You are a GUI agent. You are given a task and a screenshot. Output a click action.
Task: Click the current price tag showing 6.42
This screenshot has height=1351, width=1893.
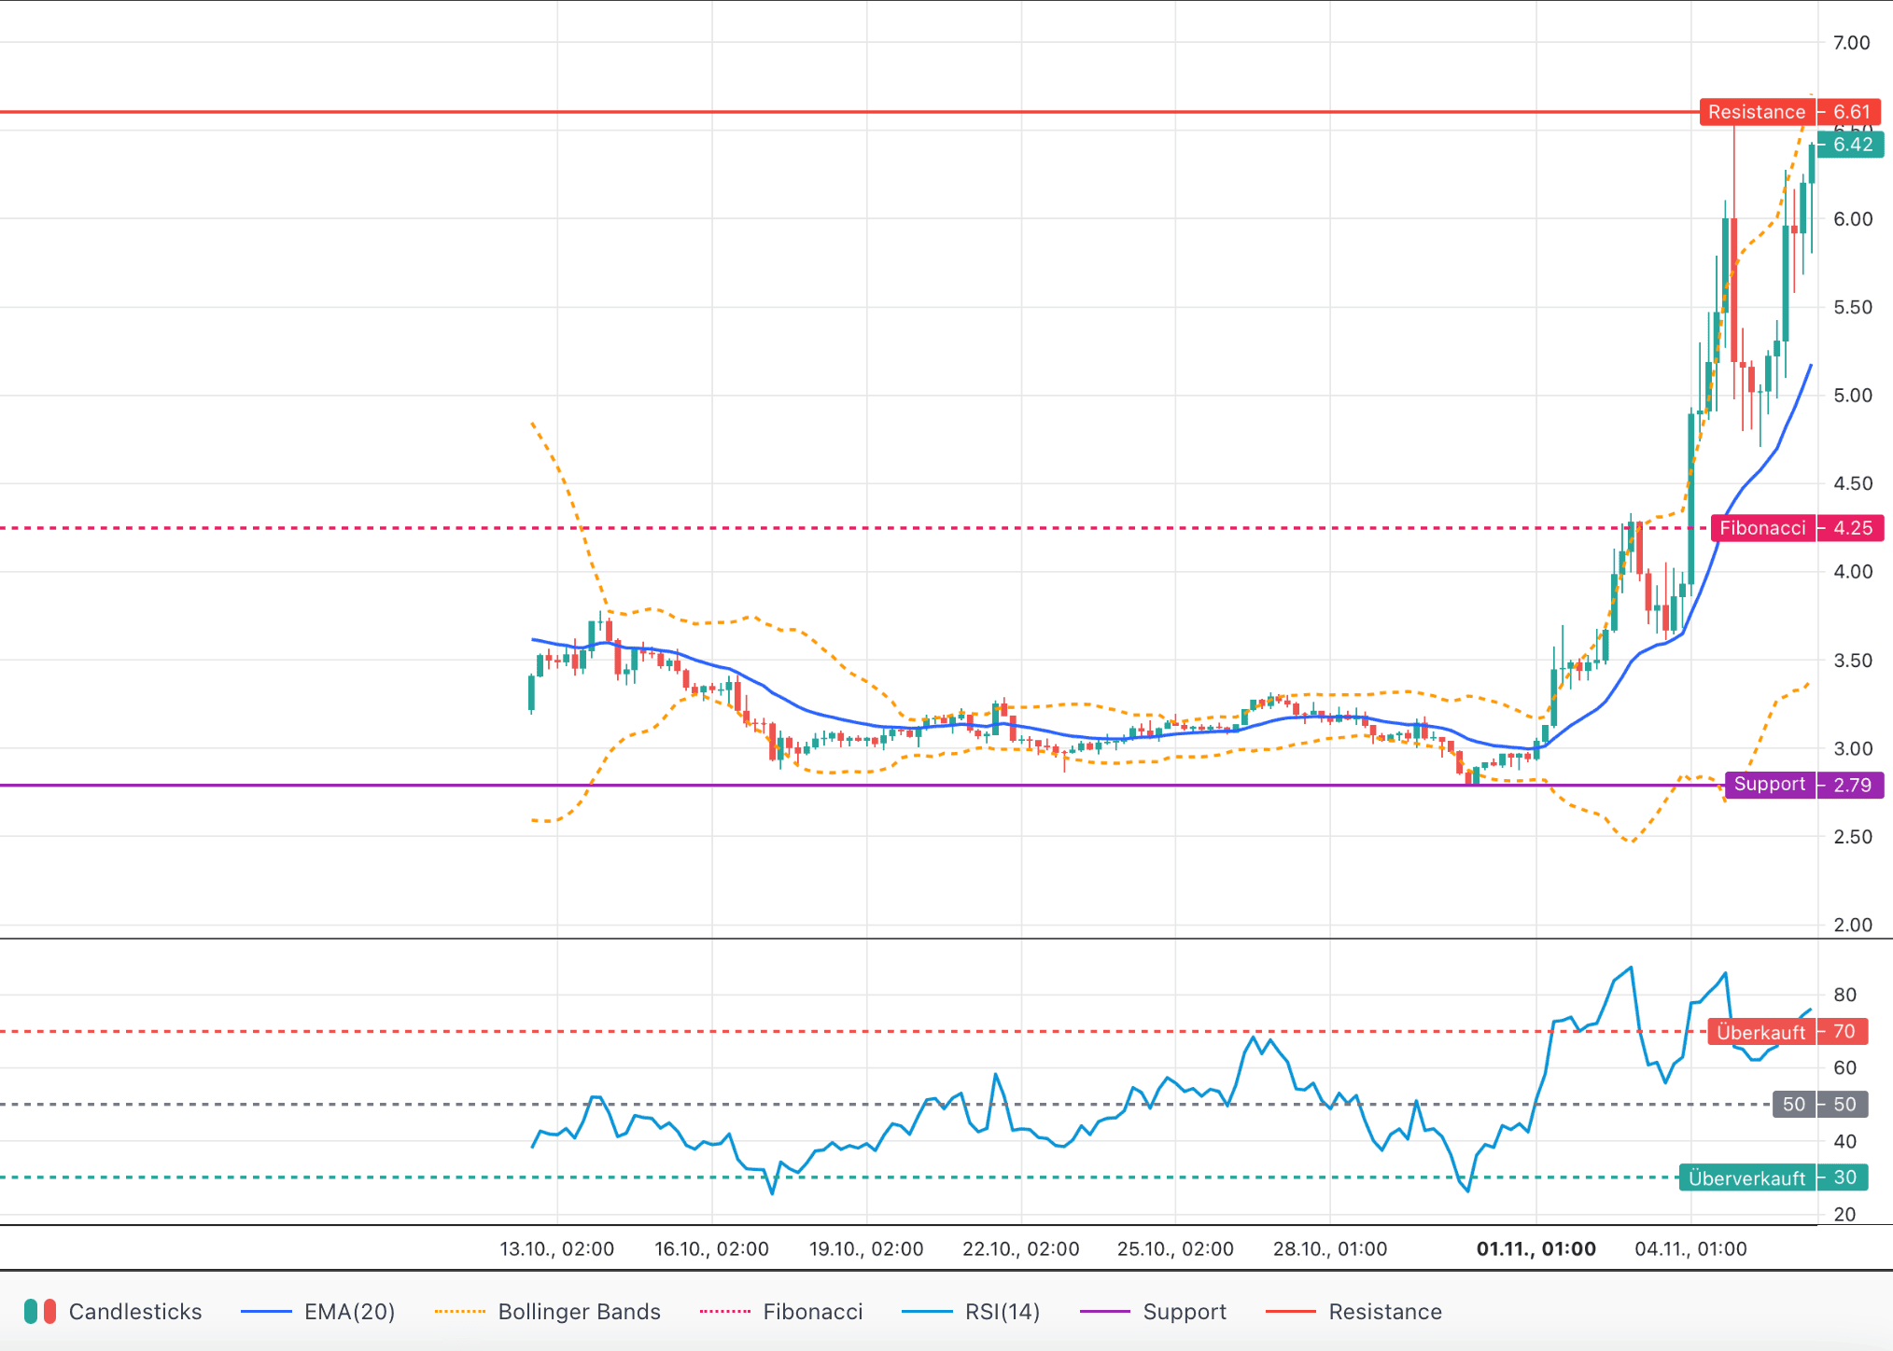[x=1851, y=145]
